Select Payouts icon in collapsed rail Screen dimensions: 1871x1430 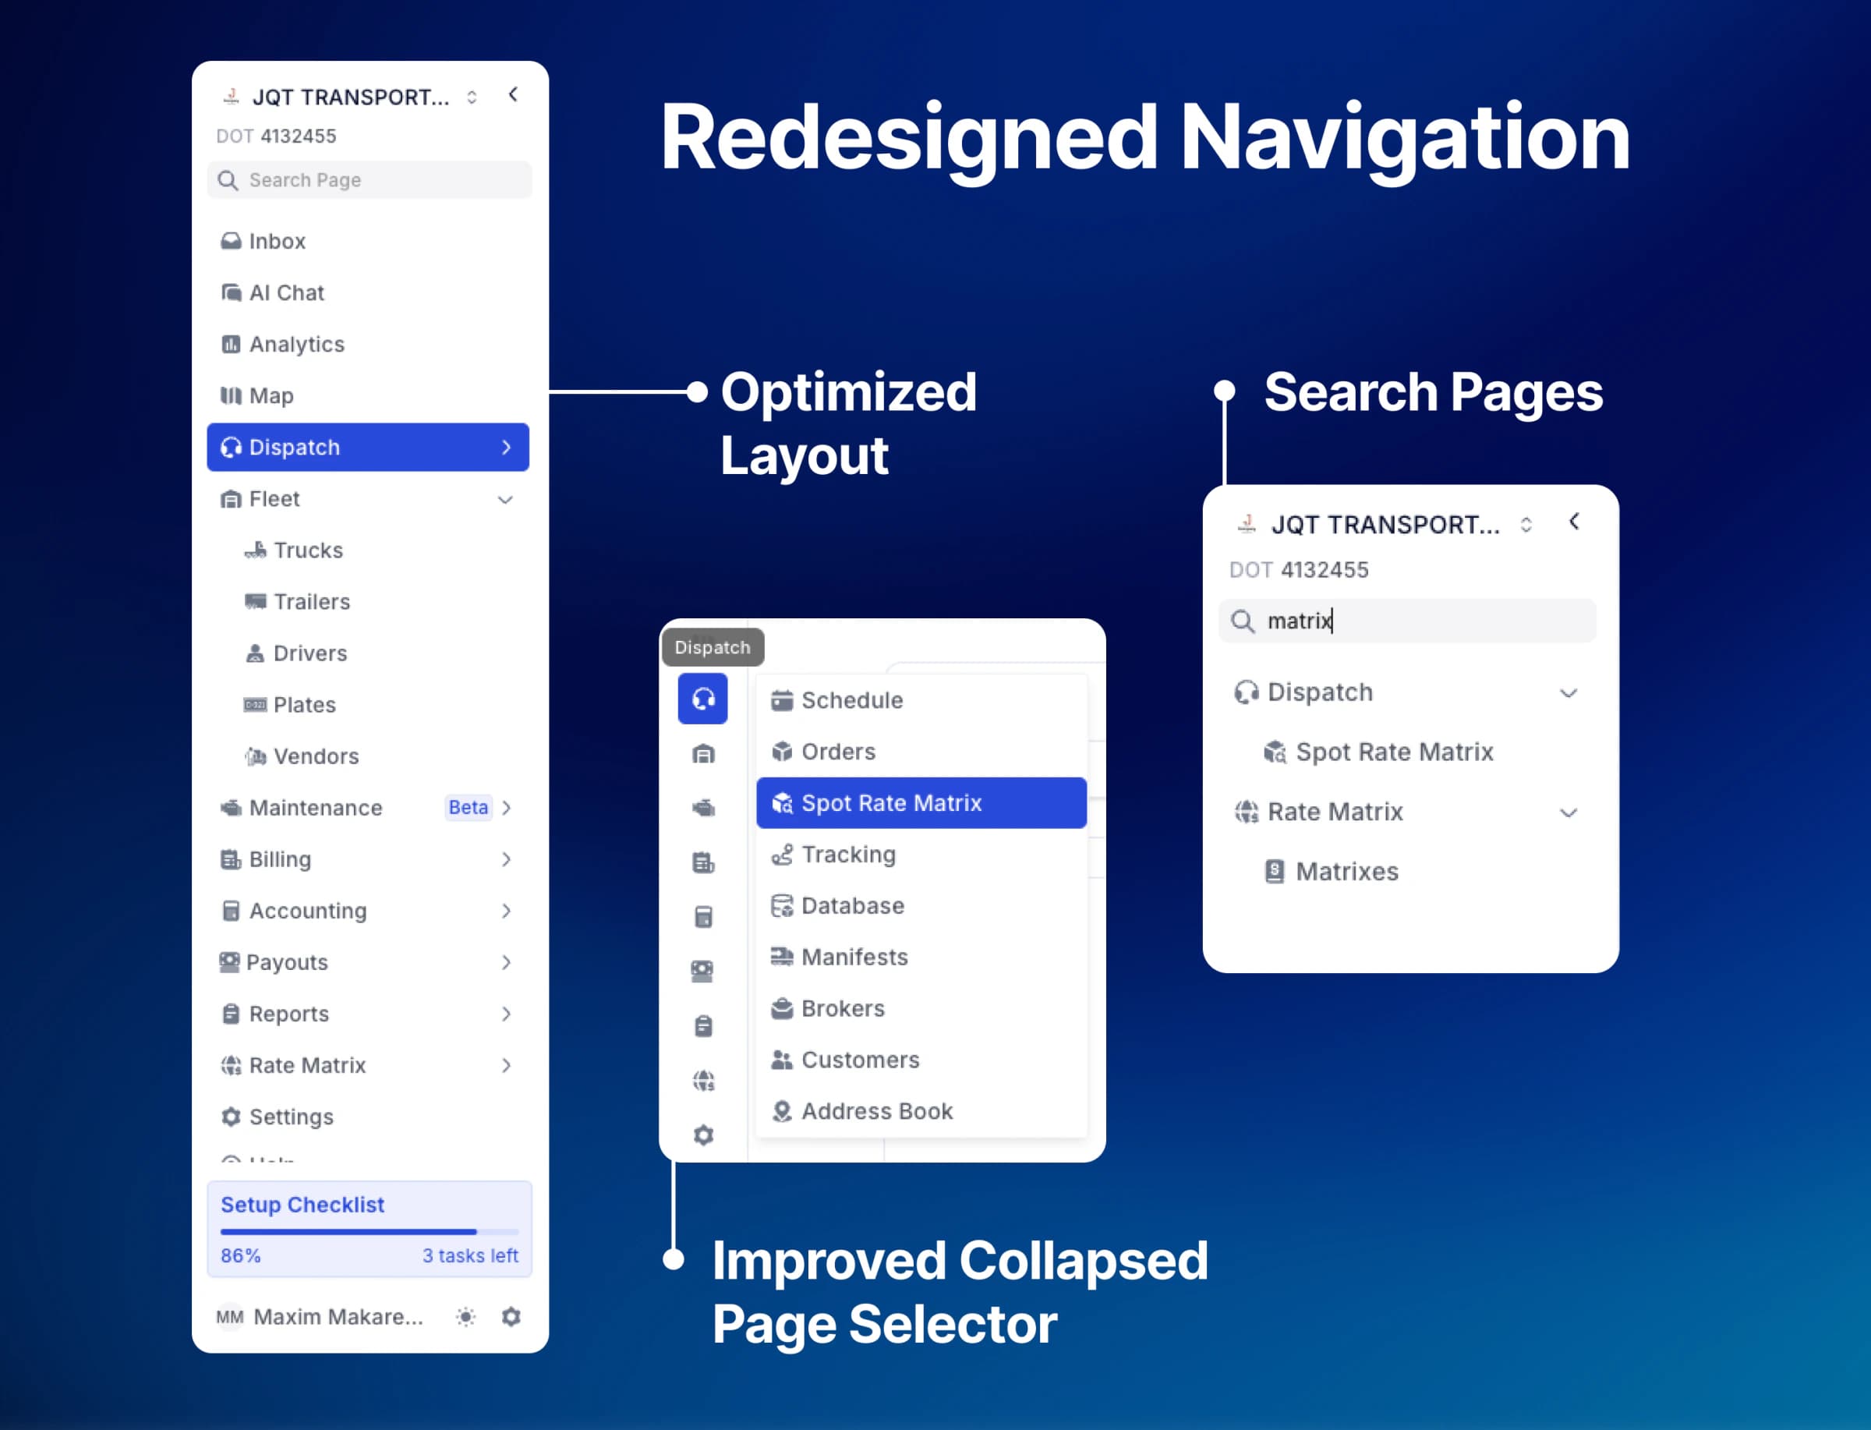(703, 972)
